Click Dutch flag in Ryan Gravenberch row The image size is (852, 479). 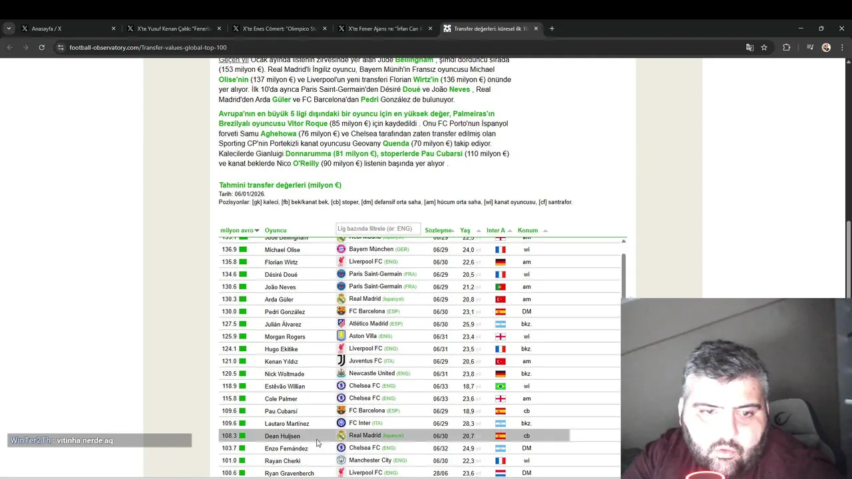coord(501,473)
